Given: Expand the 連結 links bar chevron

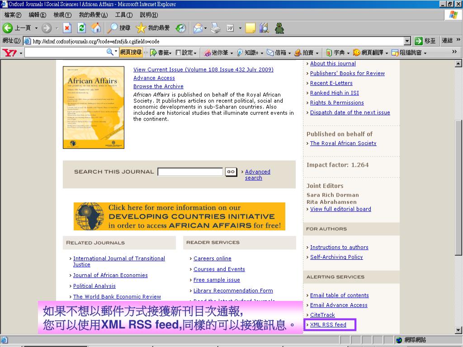Looking at the screenshot, I should click(458, 40).
